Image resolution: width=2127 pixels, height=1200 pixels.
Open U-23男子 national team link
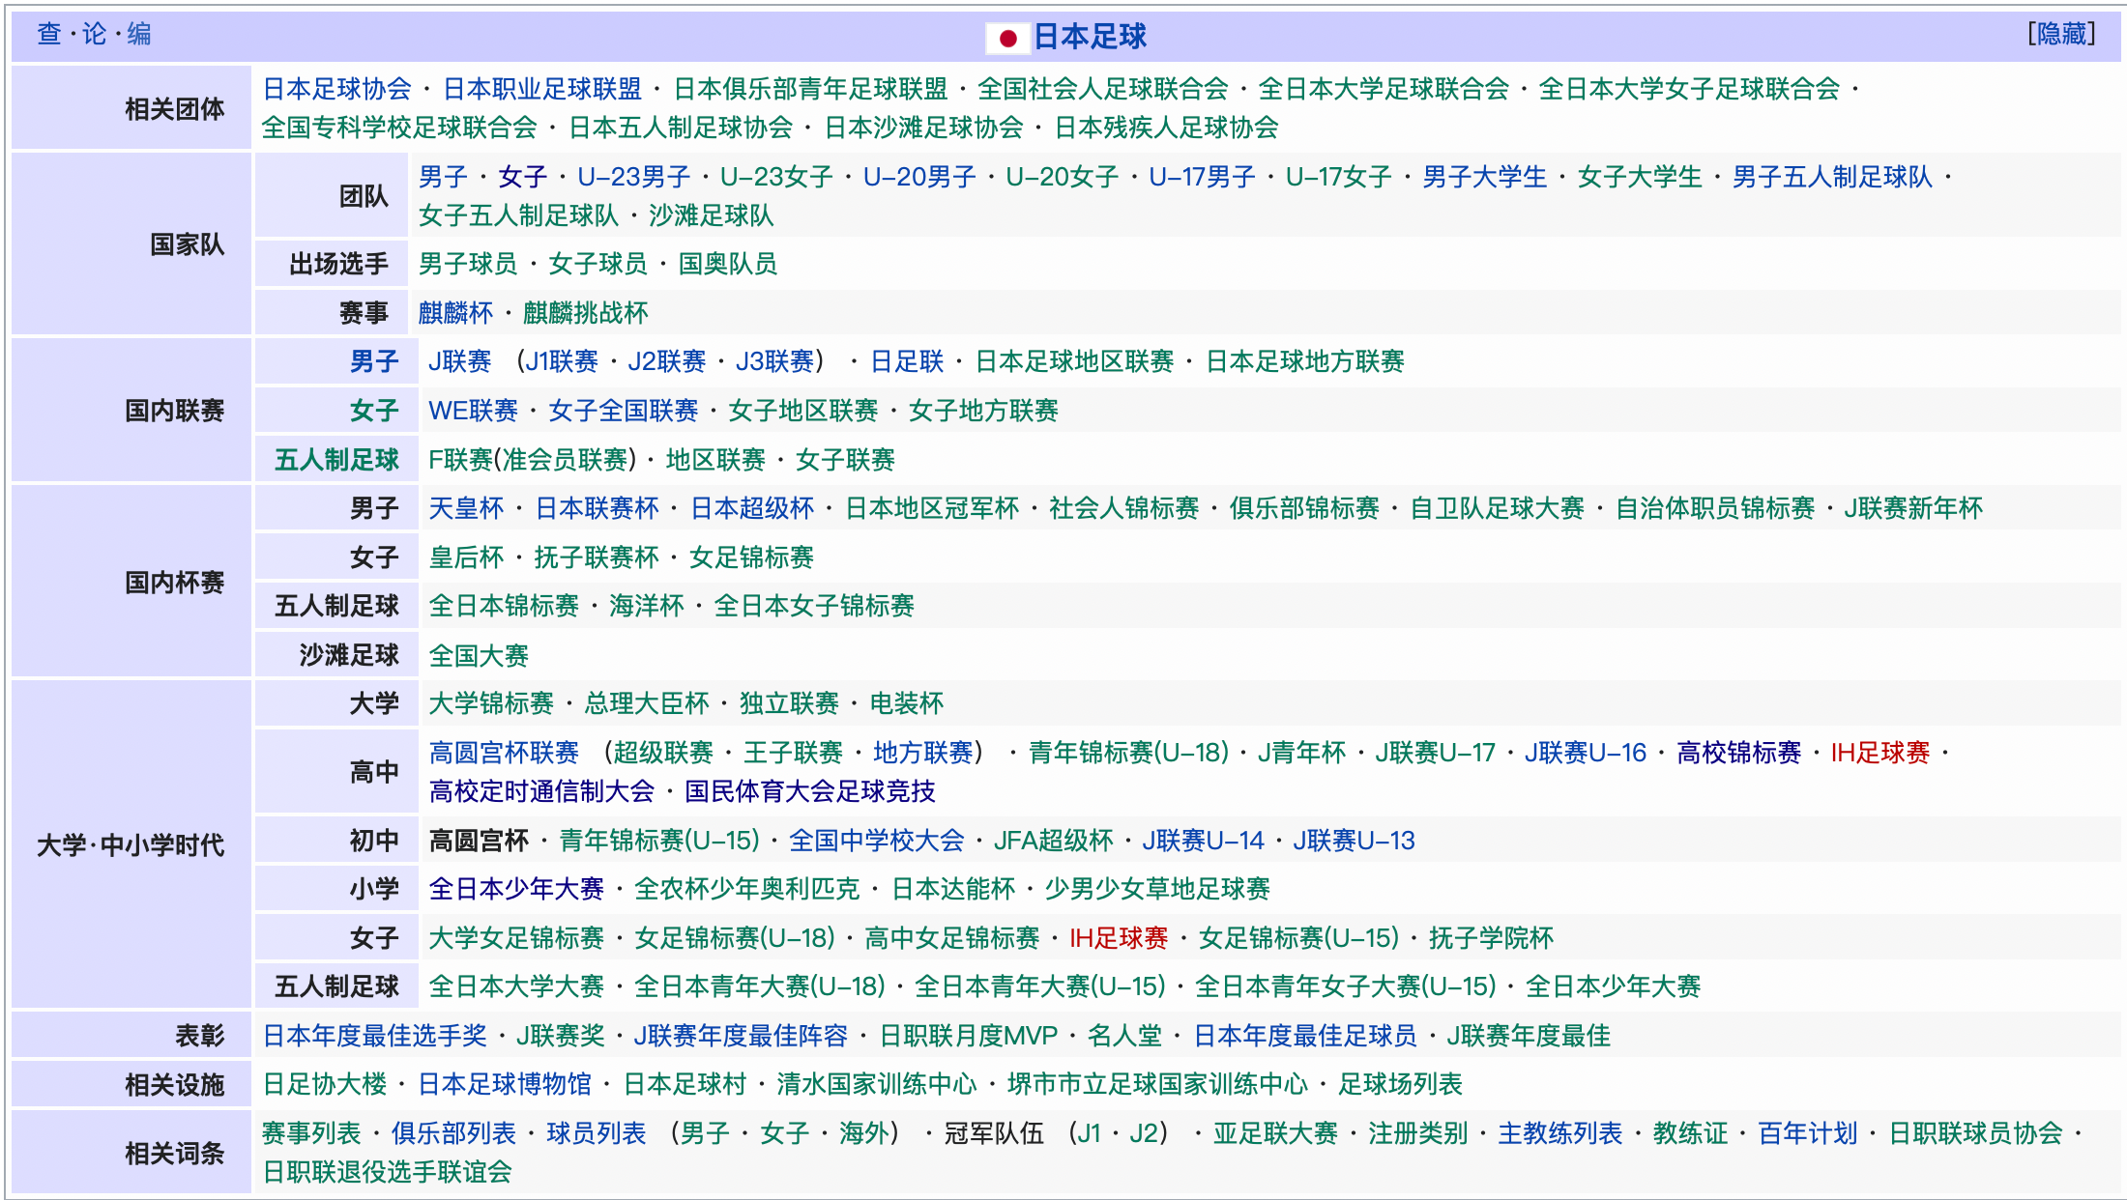(x=633, y=177)
